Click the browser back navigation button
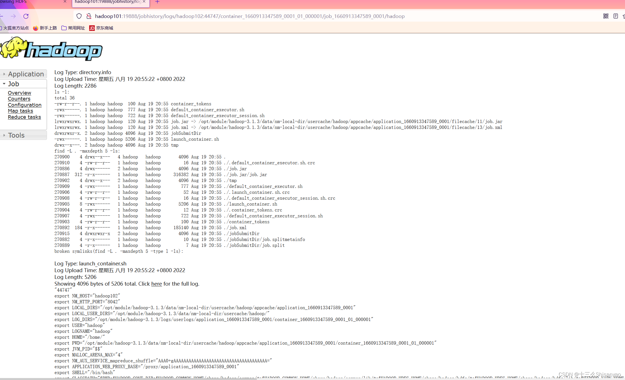The height and width of the screenshot is (380, 625). (2, 16)
